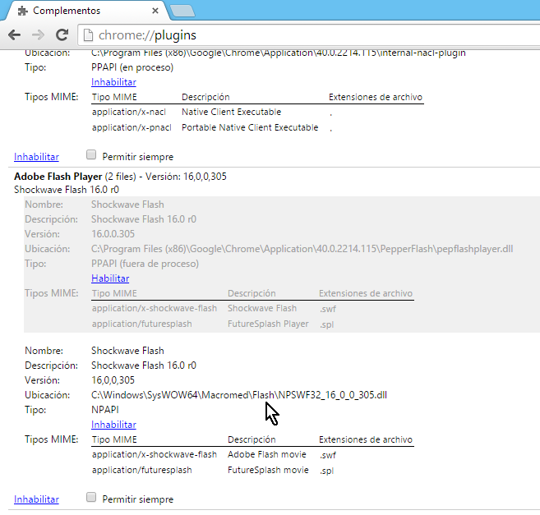Click Native Client Executable description
540x515 pixels.
tap(232, 112)
